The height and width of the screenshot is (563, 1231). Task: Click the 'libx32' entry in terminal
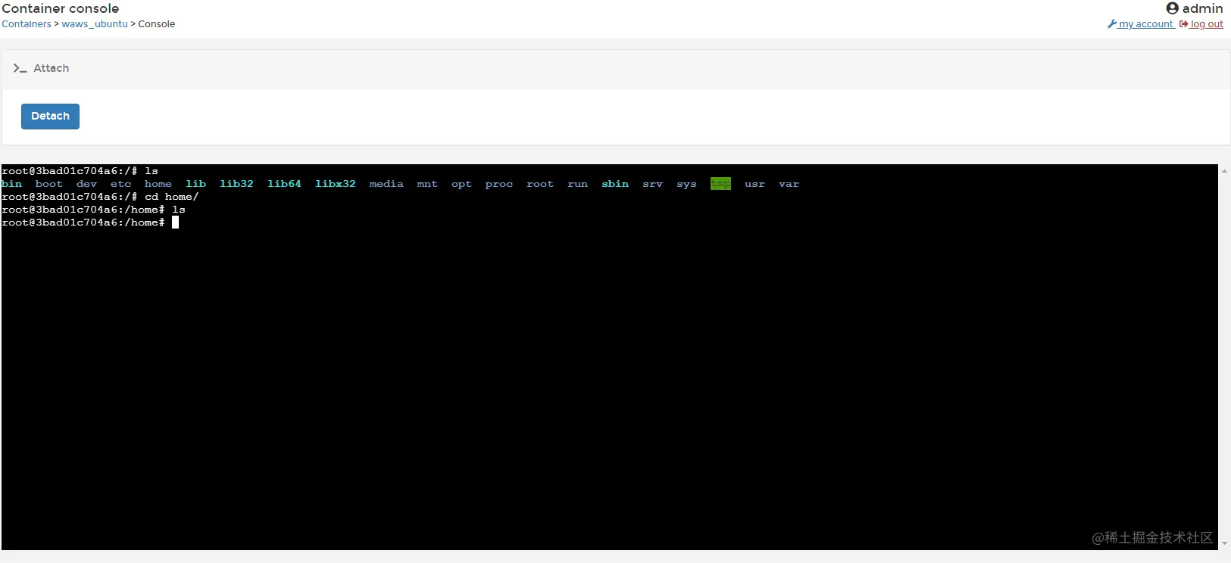click(x=336, y=184)
